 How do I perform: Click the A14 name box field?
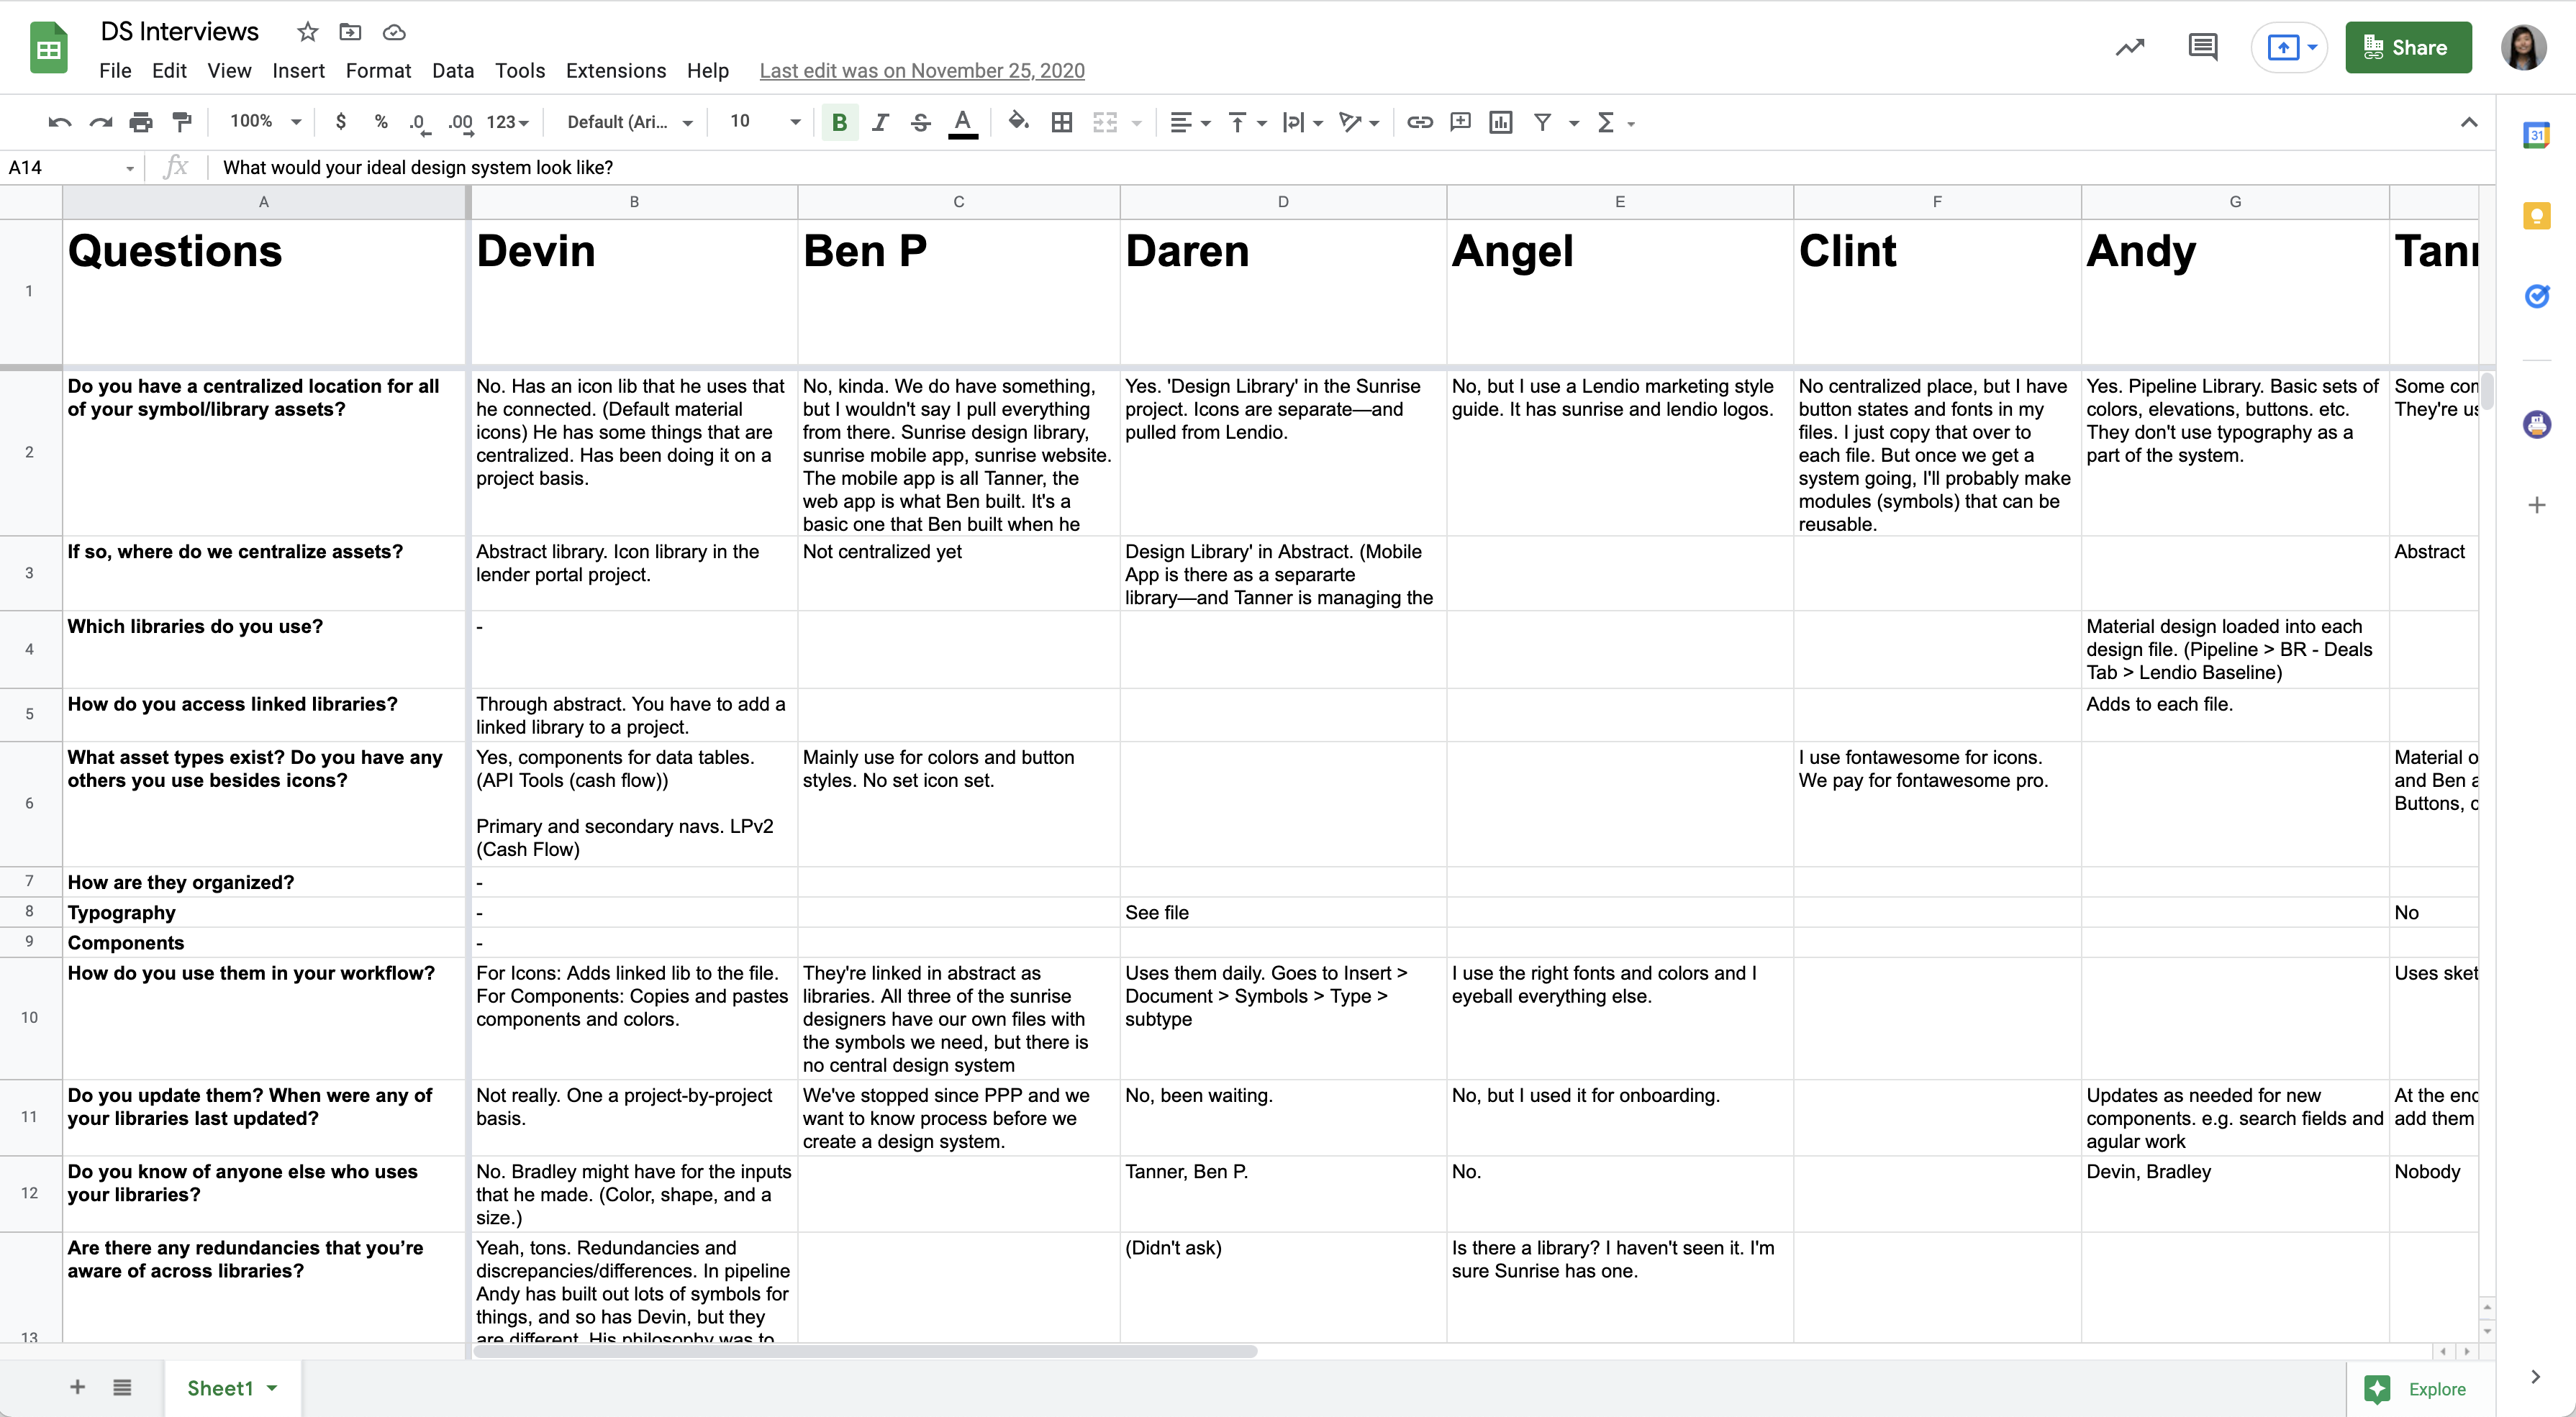[x=60, y=167]
